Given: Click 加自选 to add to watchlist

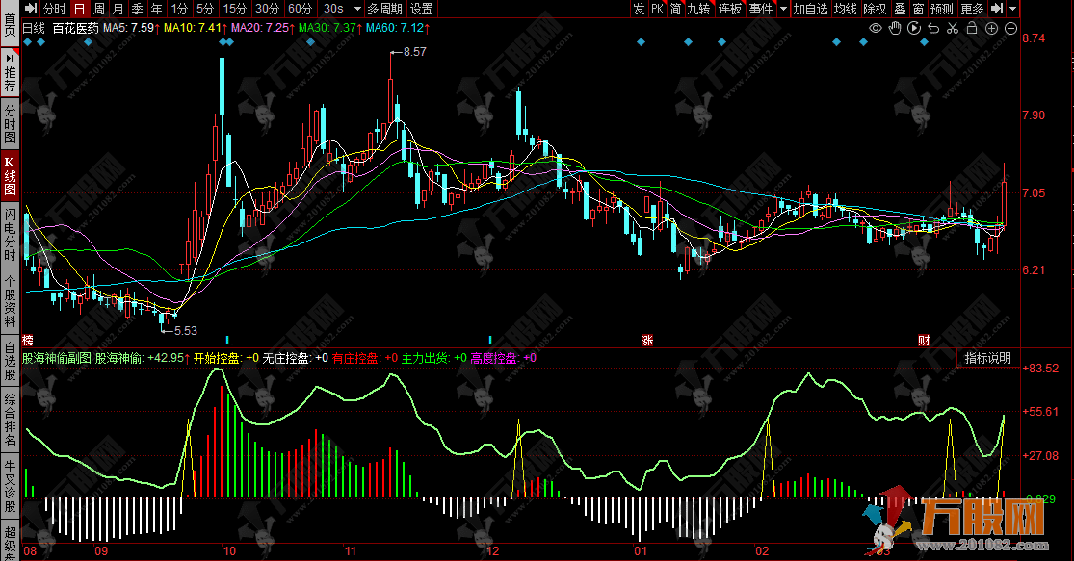Looking at the screenshot, I should 811,9.
